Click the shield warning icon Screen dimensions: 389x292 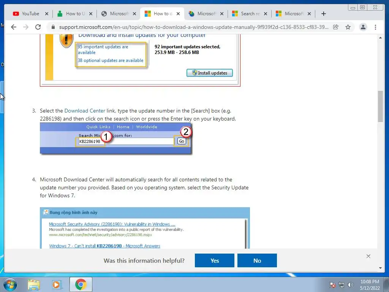click(x=66, y=40)
